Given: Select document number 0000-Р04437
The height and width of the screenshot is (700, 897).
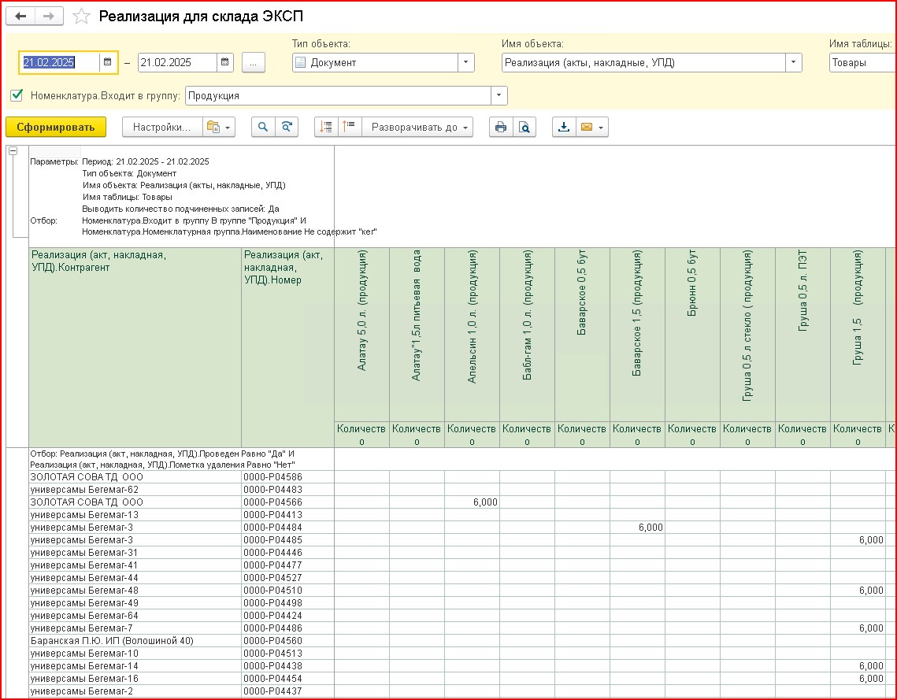Looking at the screenshot, I should click(x=287, y=691).
